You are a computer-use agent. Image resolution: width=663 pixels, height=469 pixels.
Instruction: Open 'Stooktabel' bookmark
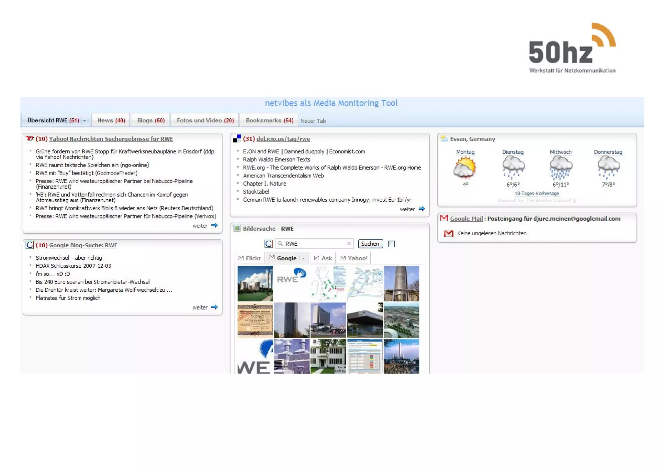[256, 192]
